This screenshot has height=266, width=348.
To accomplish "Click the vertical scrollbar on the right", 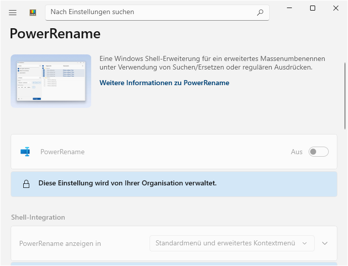I will [345, 96].
